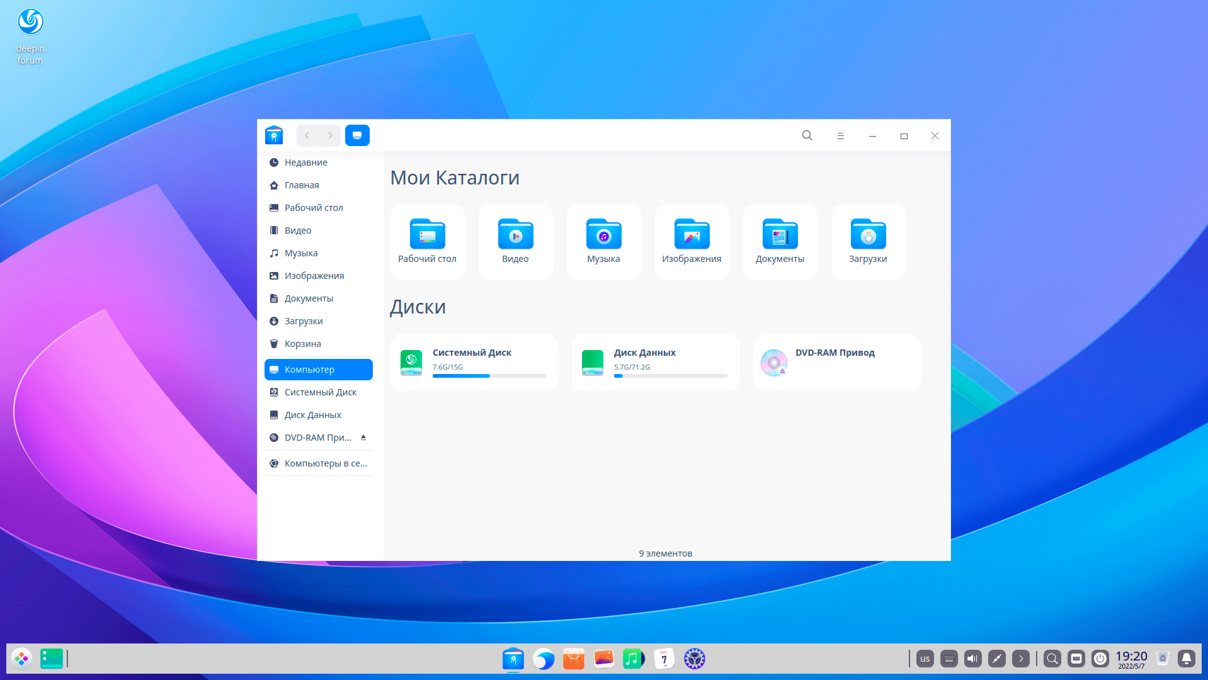Click the multitasking view dock icon
Viewport: 1208px width, 680px height.
pos(52,659)
